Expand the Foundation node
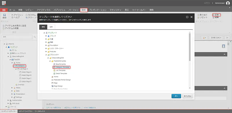The image size is (232, 113). tap(46, 45)
